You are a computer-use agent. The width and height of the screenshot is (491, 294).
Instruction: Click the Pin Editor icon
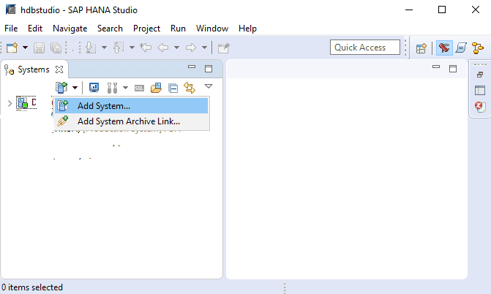pos(224,48)
